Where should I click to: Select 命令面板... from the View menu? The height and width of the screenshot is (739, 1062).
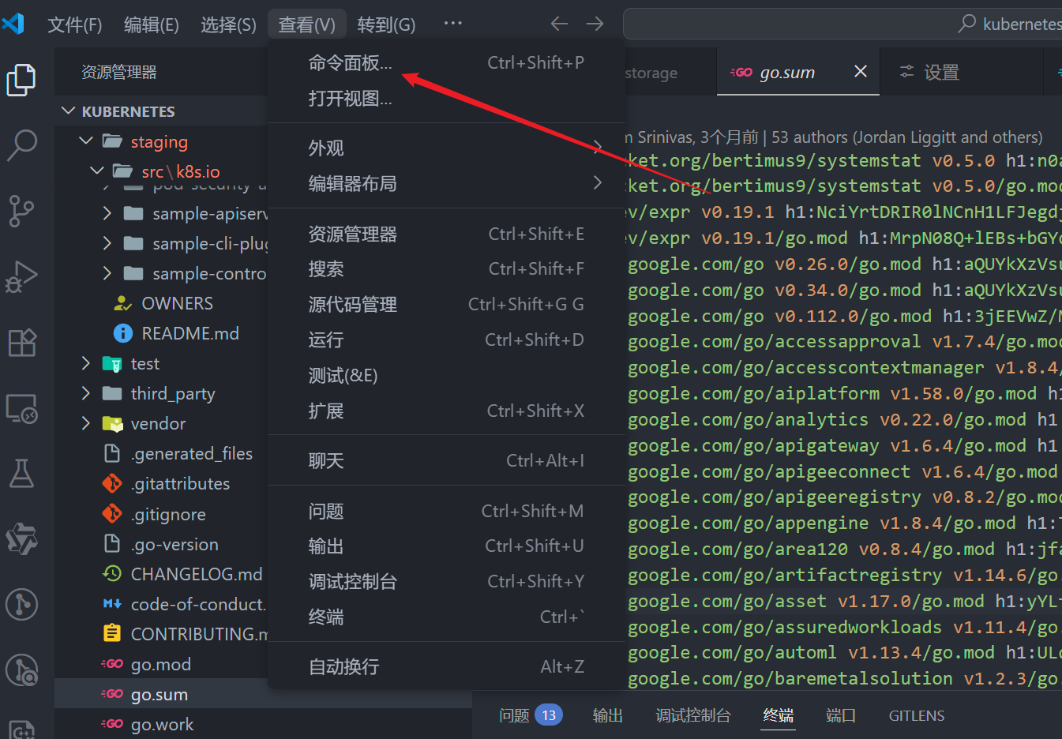[350, 63]
